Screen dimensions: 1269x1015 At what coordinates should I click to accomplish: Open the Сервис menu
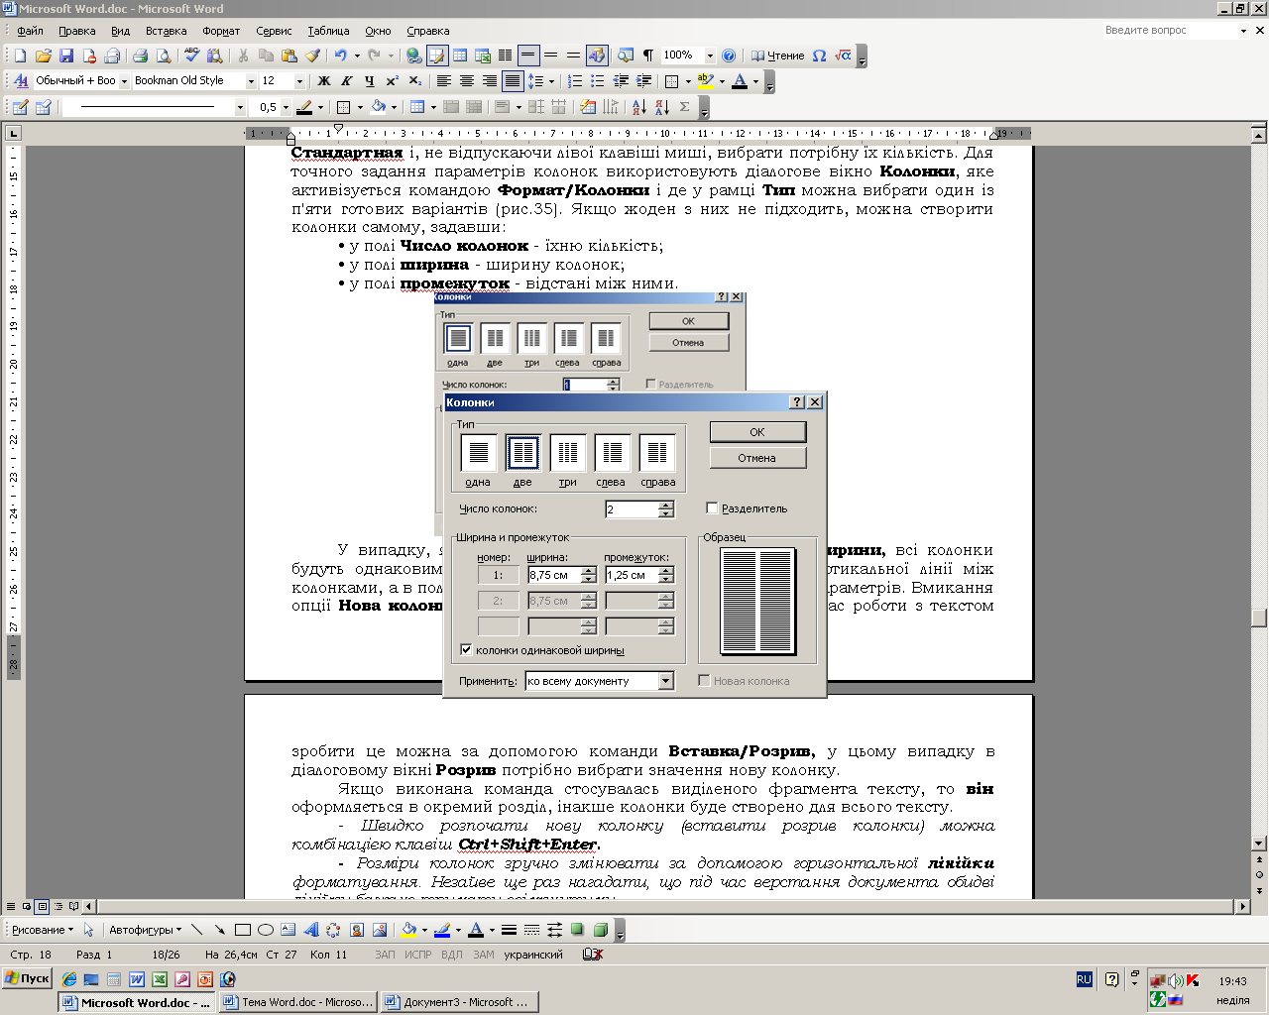click(274, 31)
